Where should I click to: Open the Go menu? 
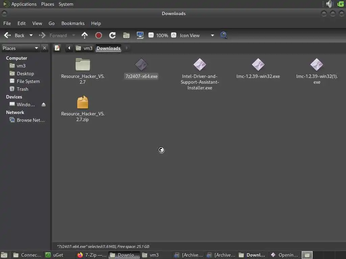coord(51,23)
